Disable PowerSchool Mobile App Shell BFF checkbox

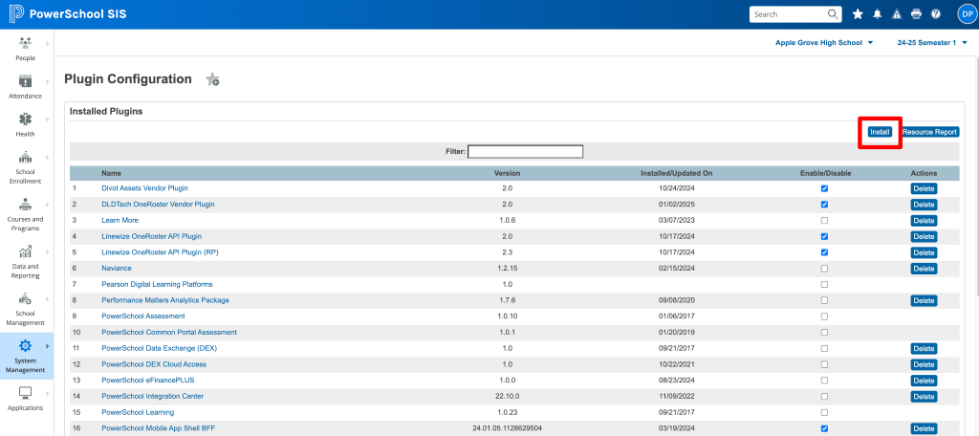pyautogui.click(x=825, y=428)
